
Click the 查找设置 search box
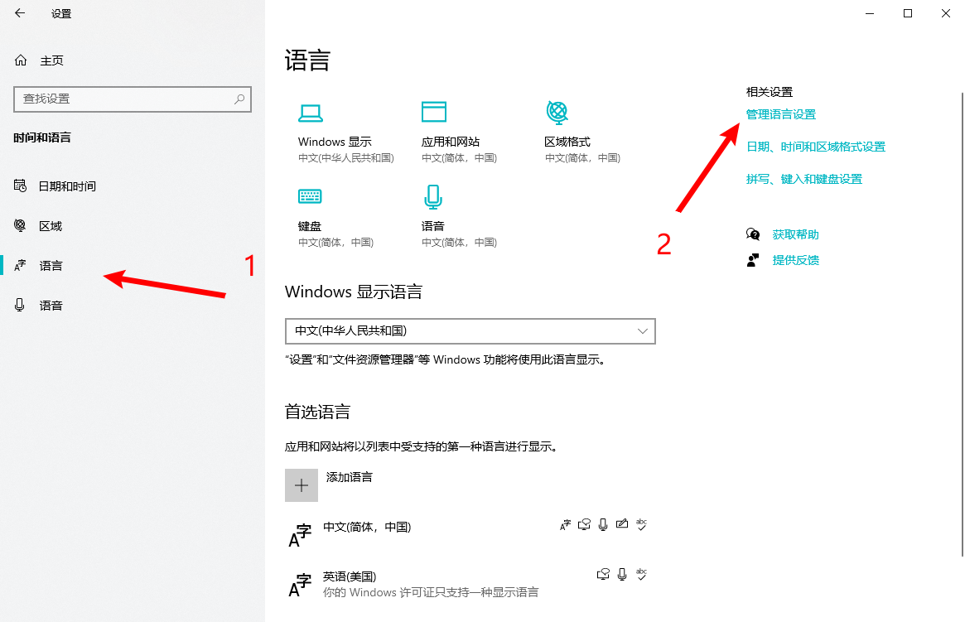tap(133, 99)
